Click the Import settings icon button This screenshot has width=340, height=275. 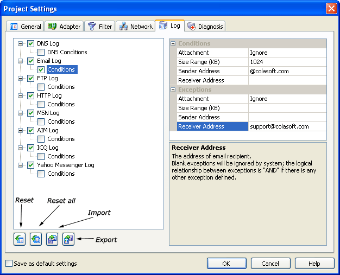52,239
